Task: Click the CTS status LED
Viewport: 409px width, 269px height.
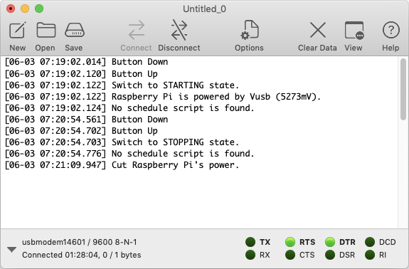Action: point(290,255)
